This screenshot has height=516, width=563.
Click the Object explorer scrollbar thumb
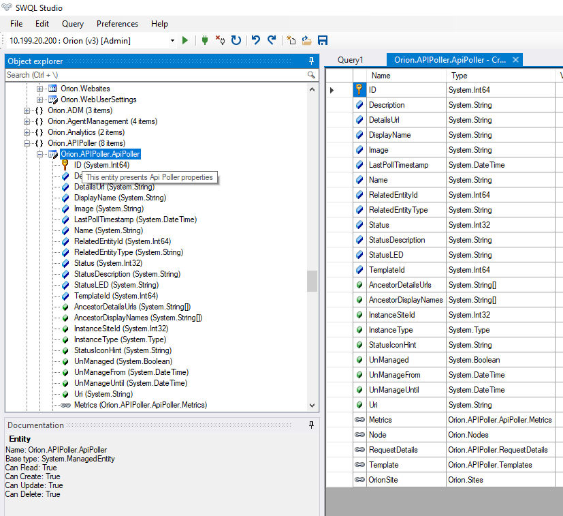click(x=312, y=281)
